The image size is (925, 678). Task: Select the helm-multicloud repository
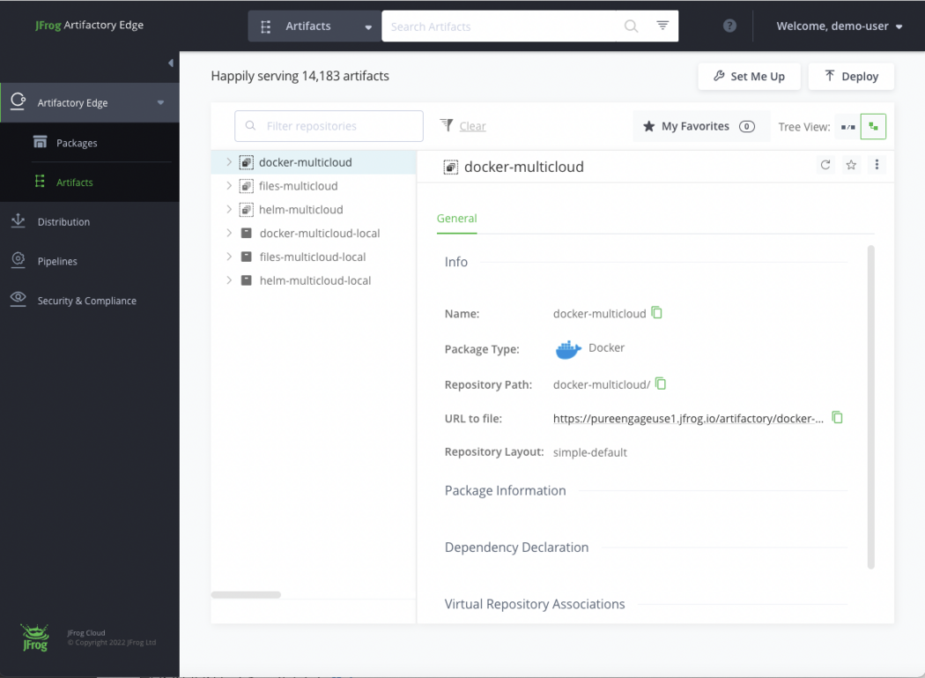[x=301, y=209]
